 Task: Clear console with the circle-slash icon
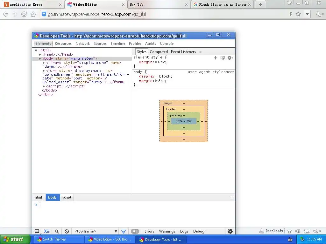coord(67,231)
